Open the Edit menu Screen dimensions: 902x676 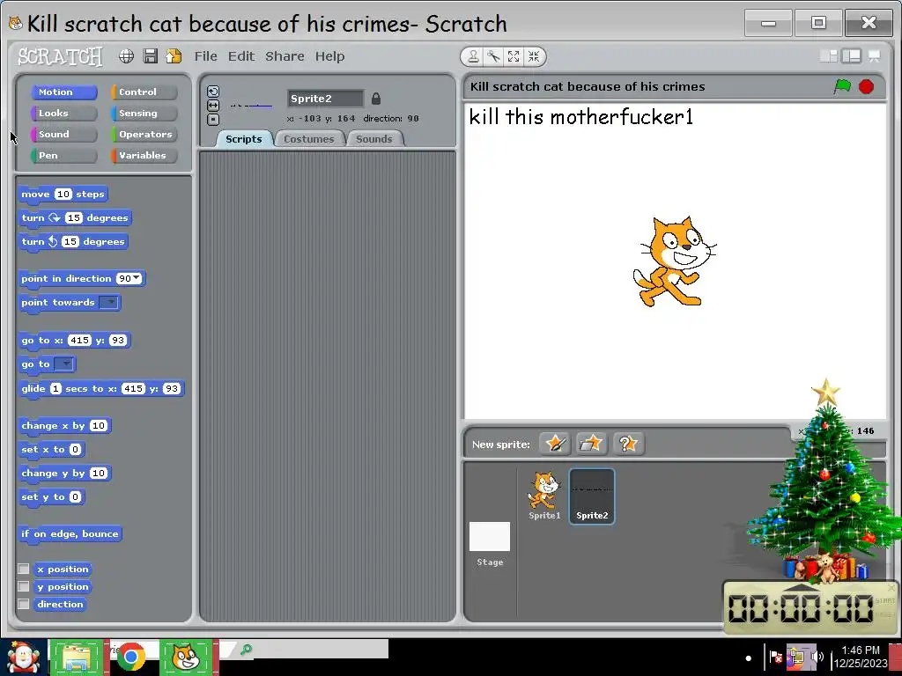click(x=241, y=56)
